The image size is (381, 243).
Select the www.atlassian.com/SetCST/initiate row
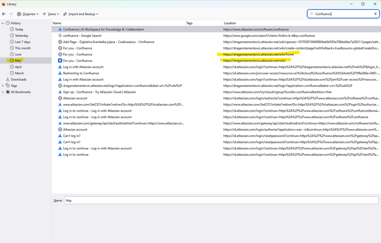[x=216, y=105]
